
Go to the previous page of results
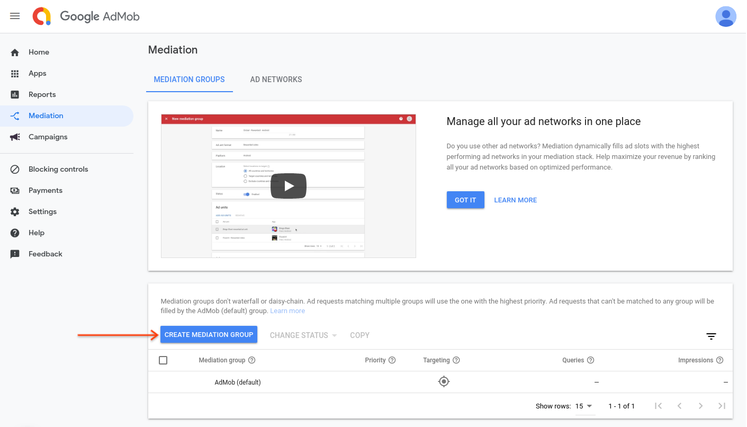679,406
